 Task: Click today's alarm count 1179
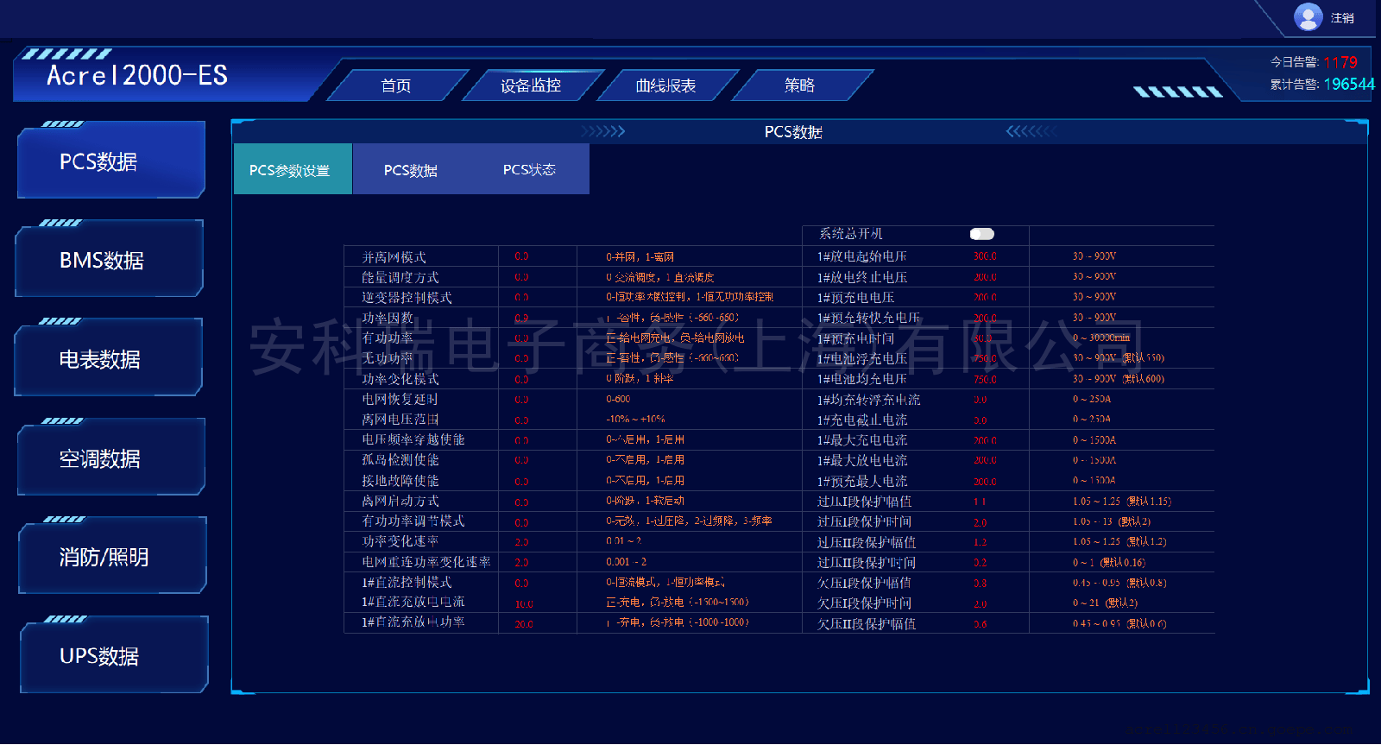point(1340,63)
